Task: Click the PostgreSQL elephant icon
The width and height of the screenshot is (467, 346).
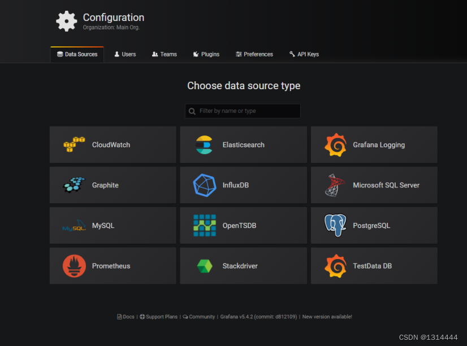Action: [335, 225]
